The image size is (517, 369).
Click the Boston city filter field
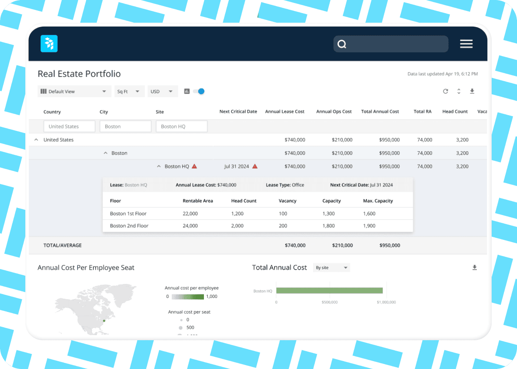(125, 126)
